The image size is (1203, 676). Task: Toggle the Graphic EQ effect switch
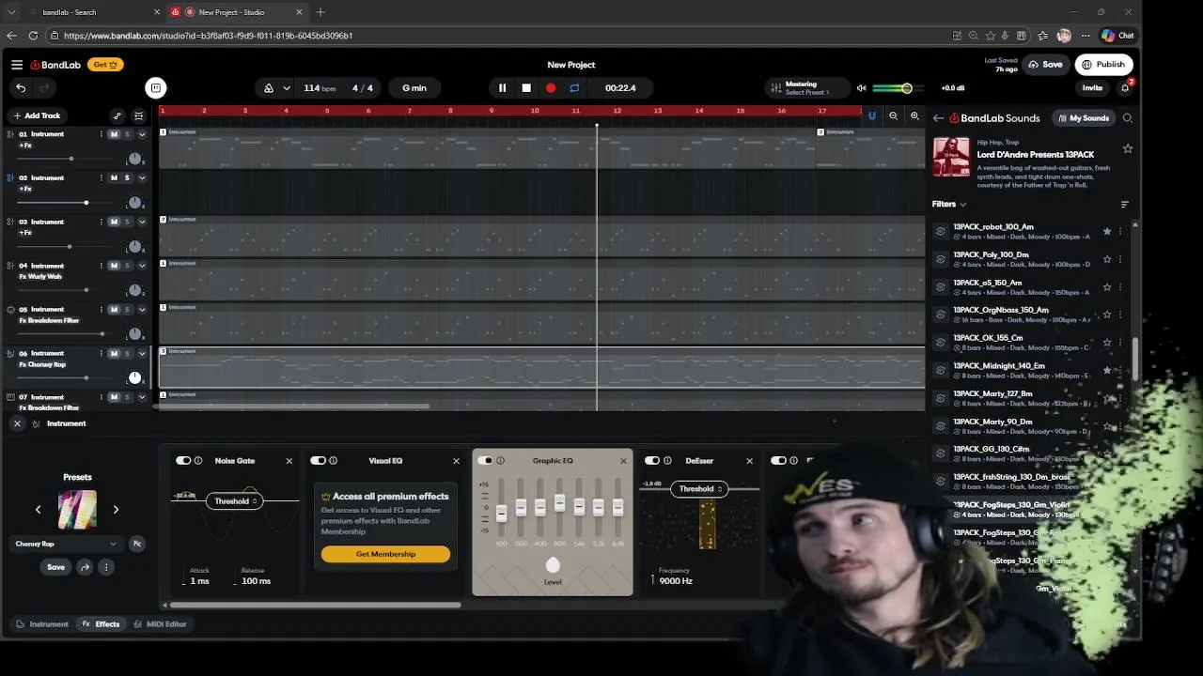coord(485,461)
